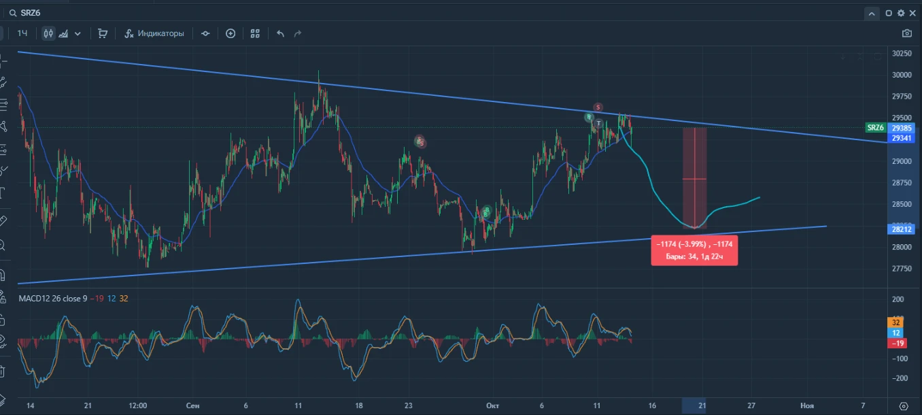Open chart widget settings gear
Screen dimensions: 922x415
coord(901,13)
